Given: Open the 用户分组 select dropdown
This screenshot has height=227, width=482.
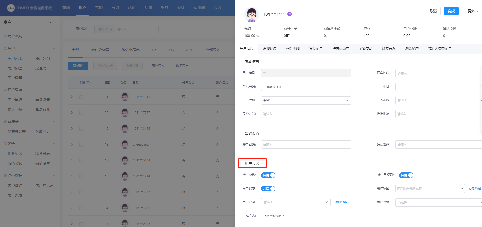Looking at the screenshot, I should [x=295, y=202].
